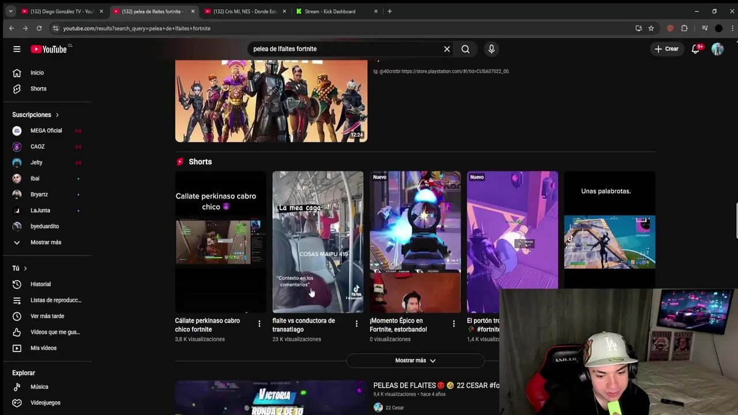Open the notifications bell
Image resolution: width=738 pixels, height=415 pixels.
tap(696, 49)
